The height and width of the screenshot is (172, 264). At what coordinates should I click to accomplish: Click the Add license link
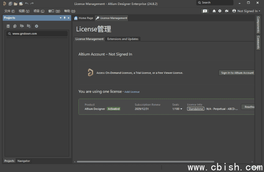tap(132, 92)
